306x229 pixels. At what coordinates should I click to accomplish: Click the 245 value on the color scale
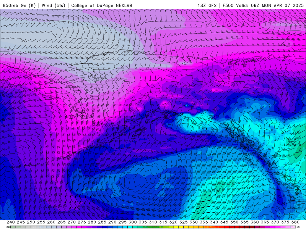[x=21, y=222]
